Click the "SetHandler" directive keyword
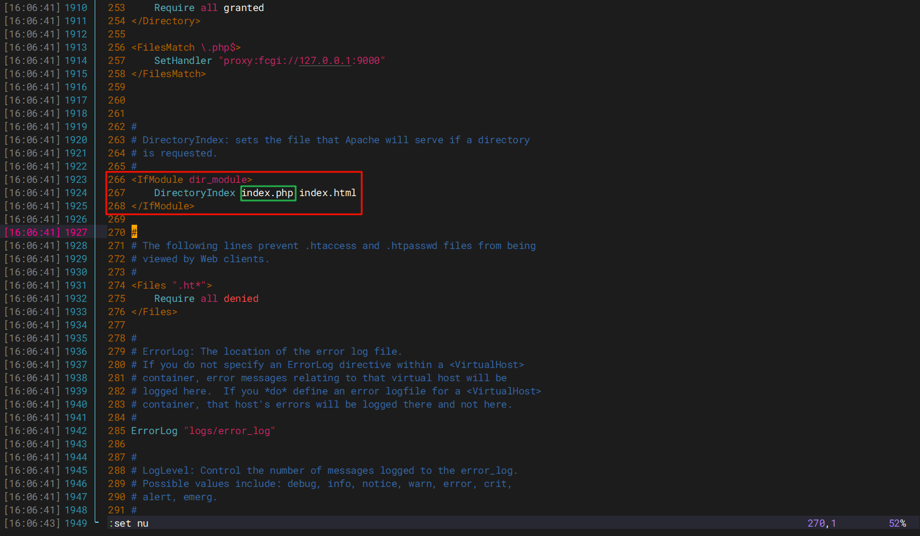Image resolution: width=920 pixels, height=536 pixels. 183,61
